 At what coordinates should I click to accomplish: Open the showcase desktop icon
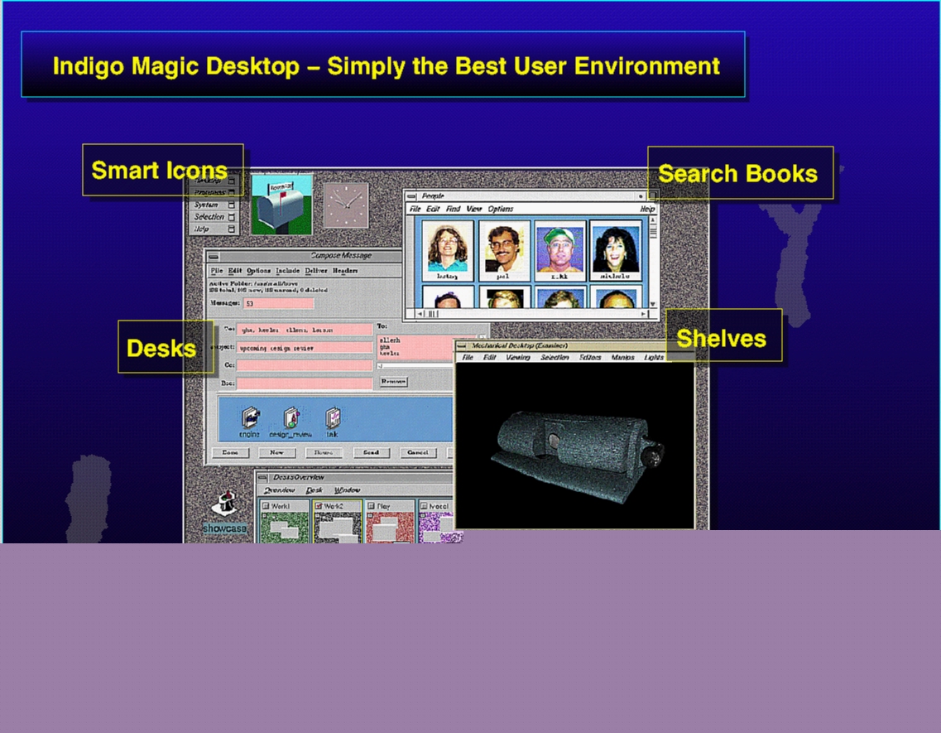click(x=225, y=512)
